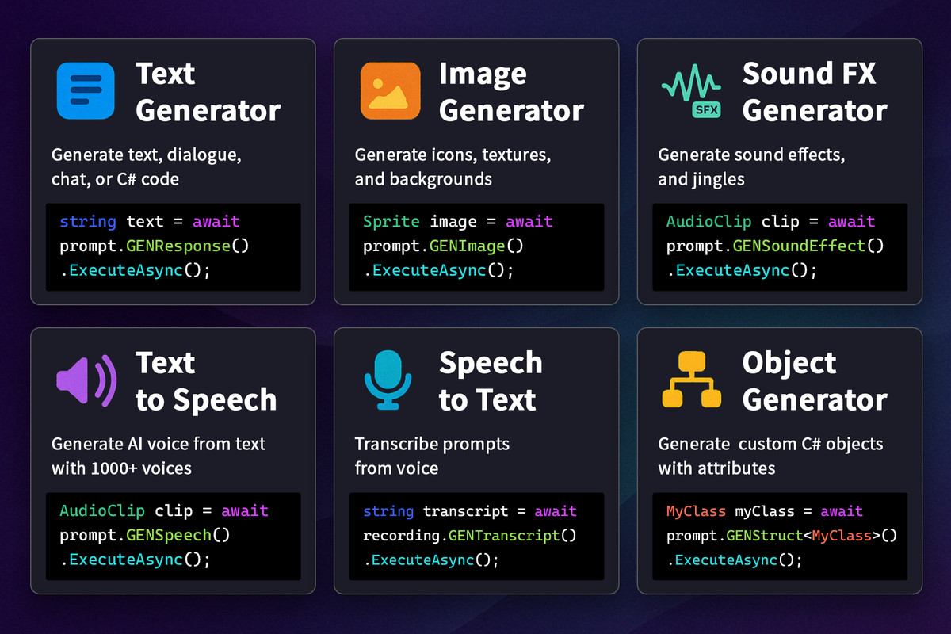This screenshot has height=634, width=951.
Task: Click .ExecuteAsync() in the Object Generator card
Action: point(735,560)
